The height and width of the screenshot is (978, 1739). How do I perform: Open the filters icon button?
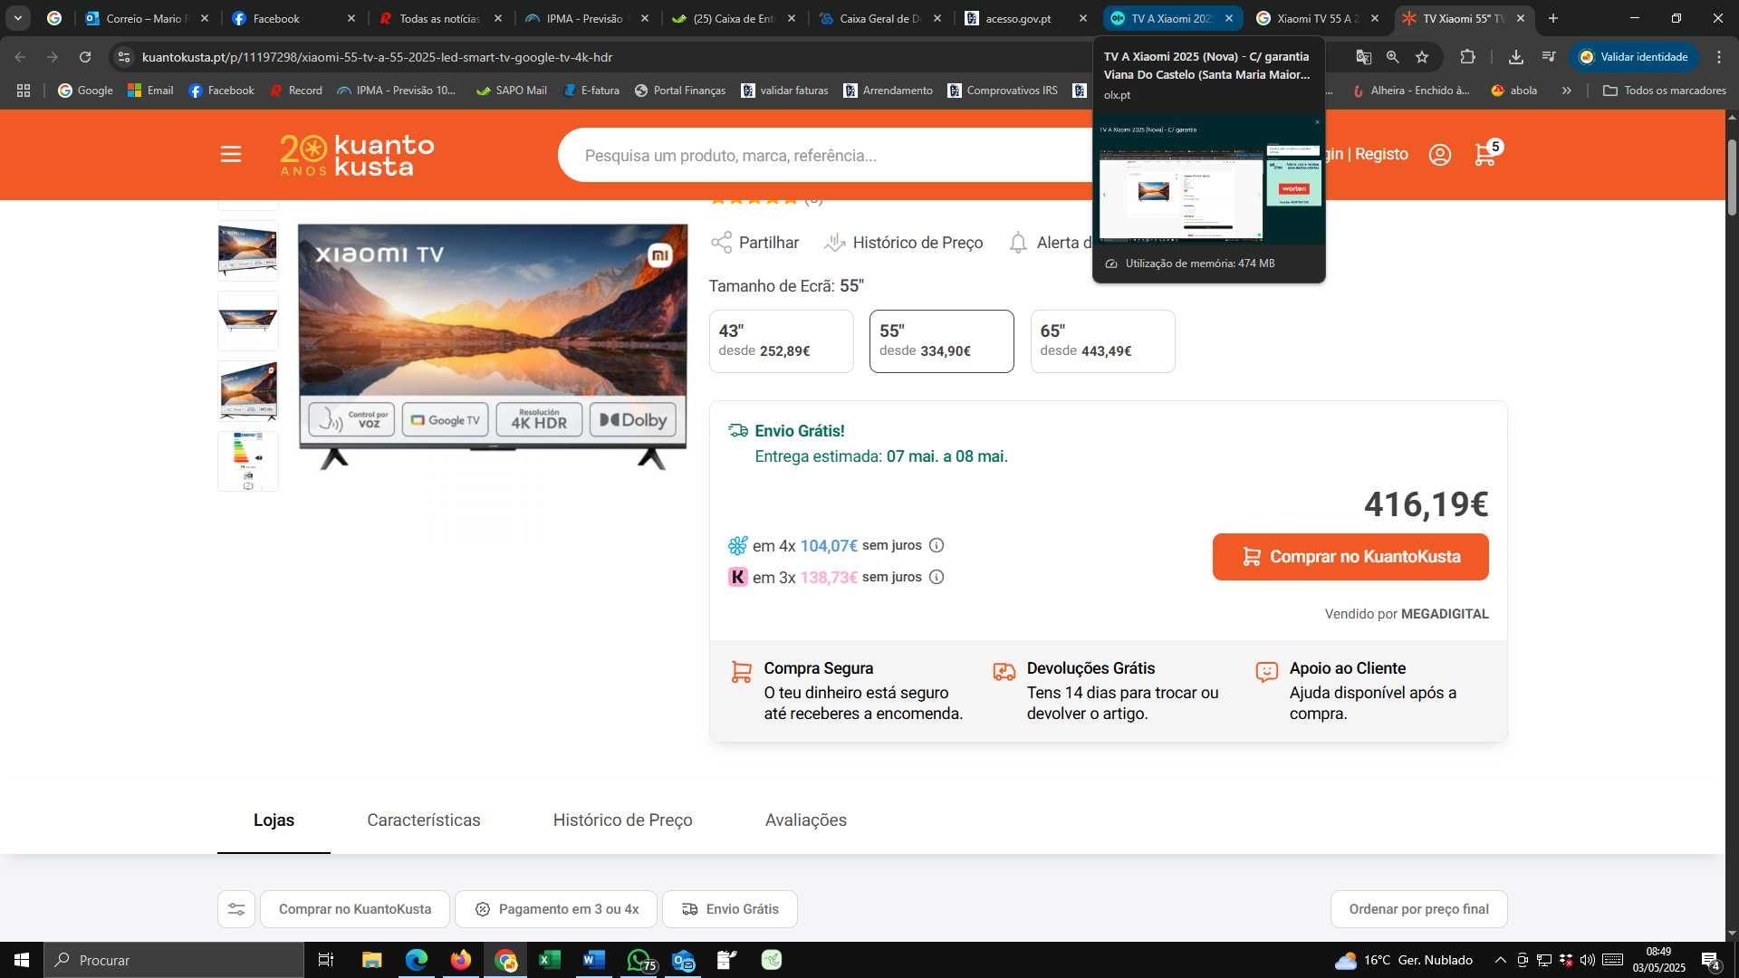point(236,909)
